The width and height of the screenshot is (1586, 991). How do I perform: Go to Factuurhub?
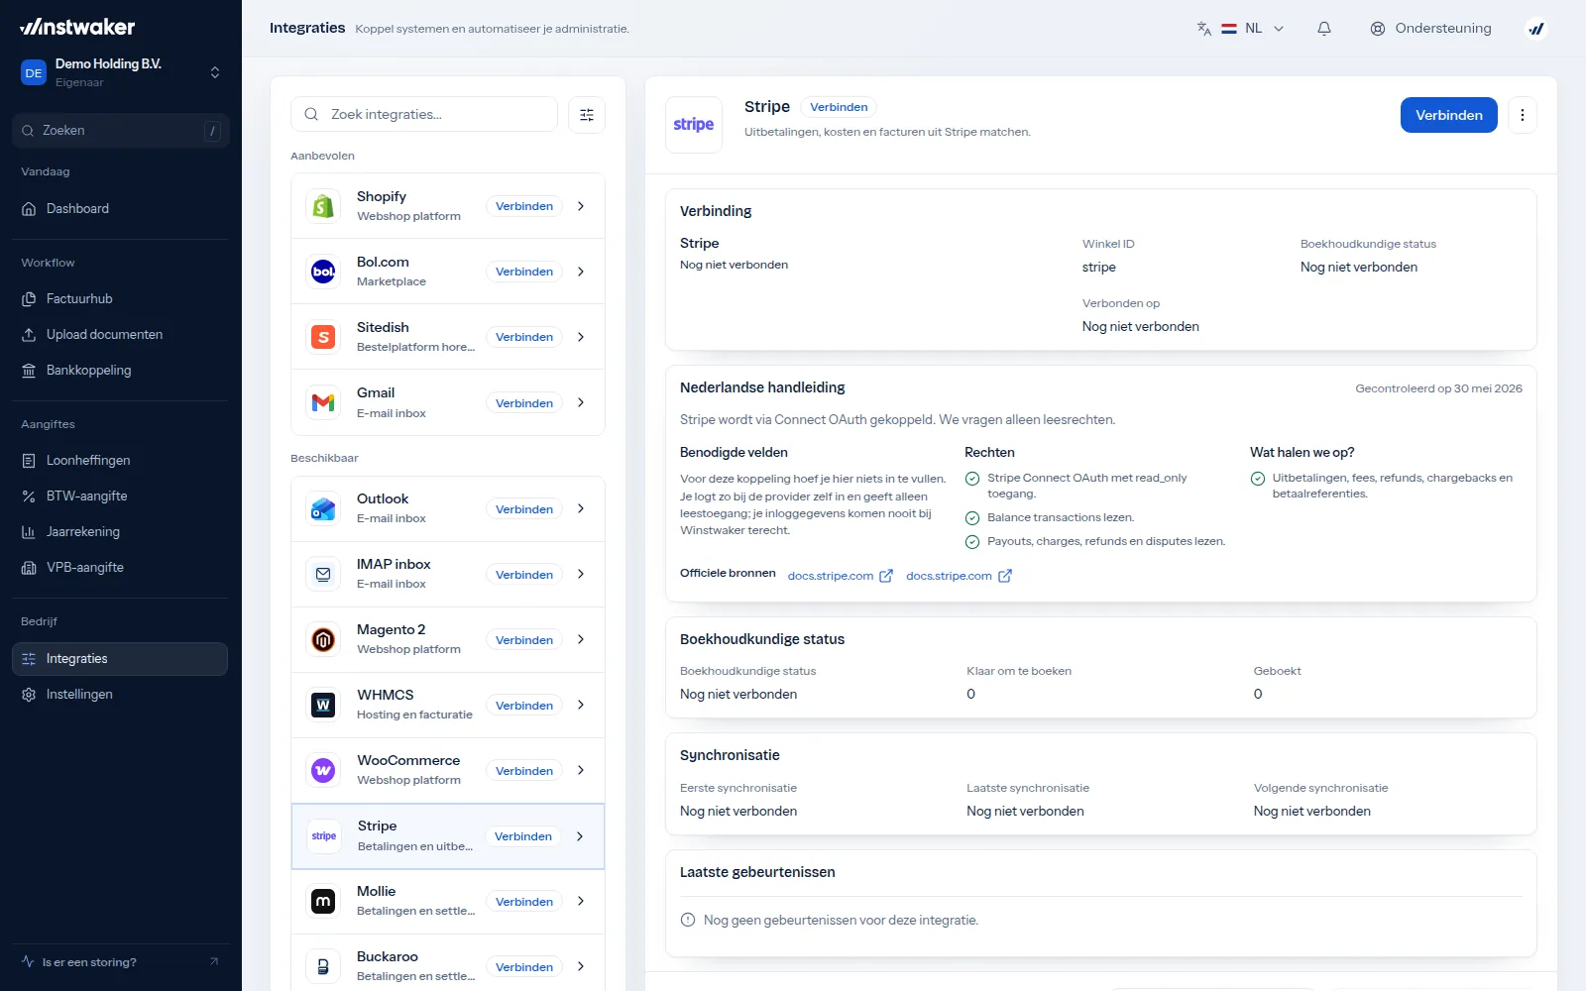click(x=120, y=299)
